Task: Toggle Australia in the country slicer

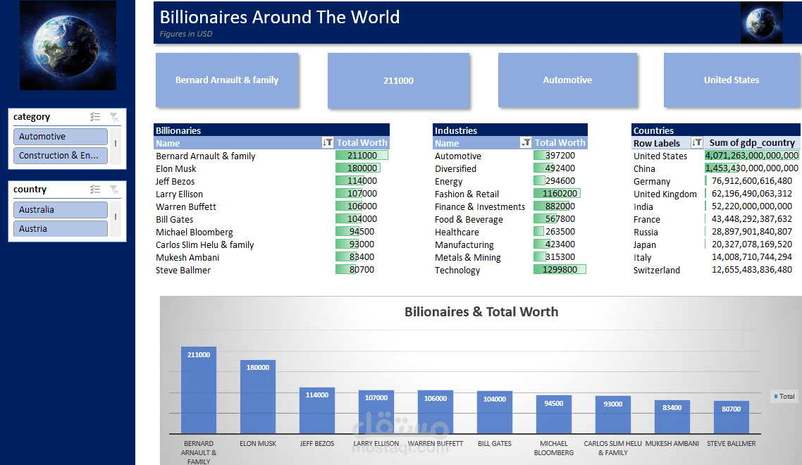Action: point(60,209)
